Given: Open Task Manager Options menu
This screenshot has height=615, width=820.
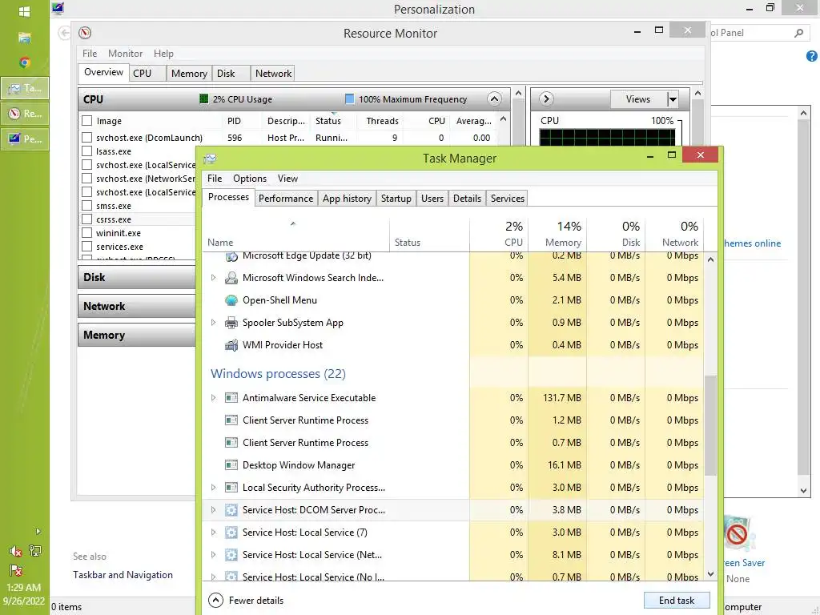Looking at the screenshot, I should tap(250, 179).
